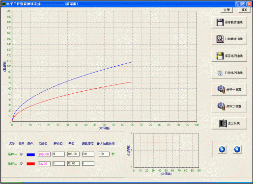Viewport: 253px width, 184px height.
Task: Click the print load curve magnifier icon
Action: [x=220, y=39]
